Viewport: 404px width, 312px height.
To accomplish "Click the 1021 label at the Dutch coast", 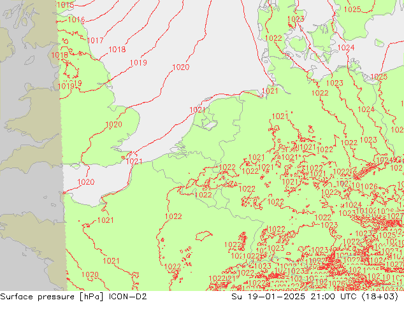I will click(x=198, y=110).
